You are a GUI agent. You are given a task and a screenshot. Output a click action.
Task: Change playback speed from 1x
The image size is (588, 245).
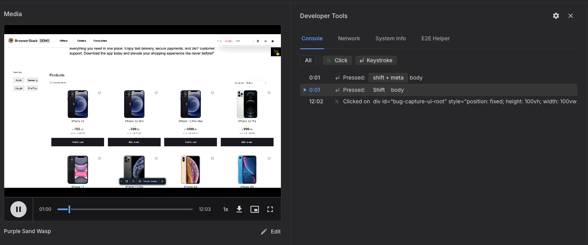pos(226,209)
